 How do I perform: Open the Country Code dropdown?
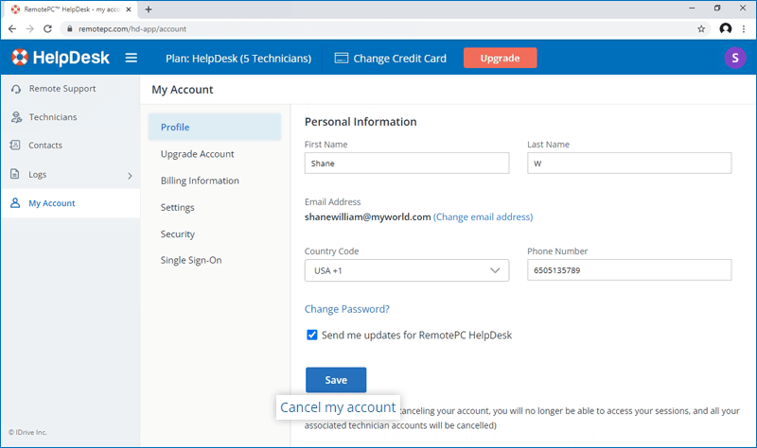(407, 270)
